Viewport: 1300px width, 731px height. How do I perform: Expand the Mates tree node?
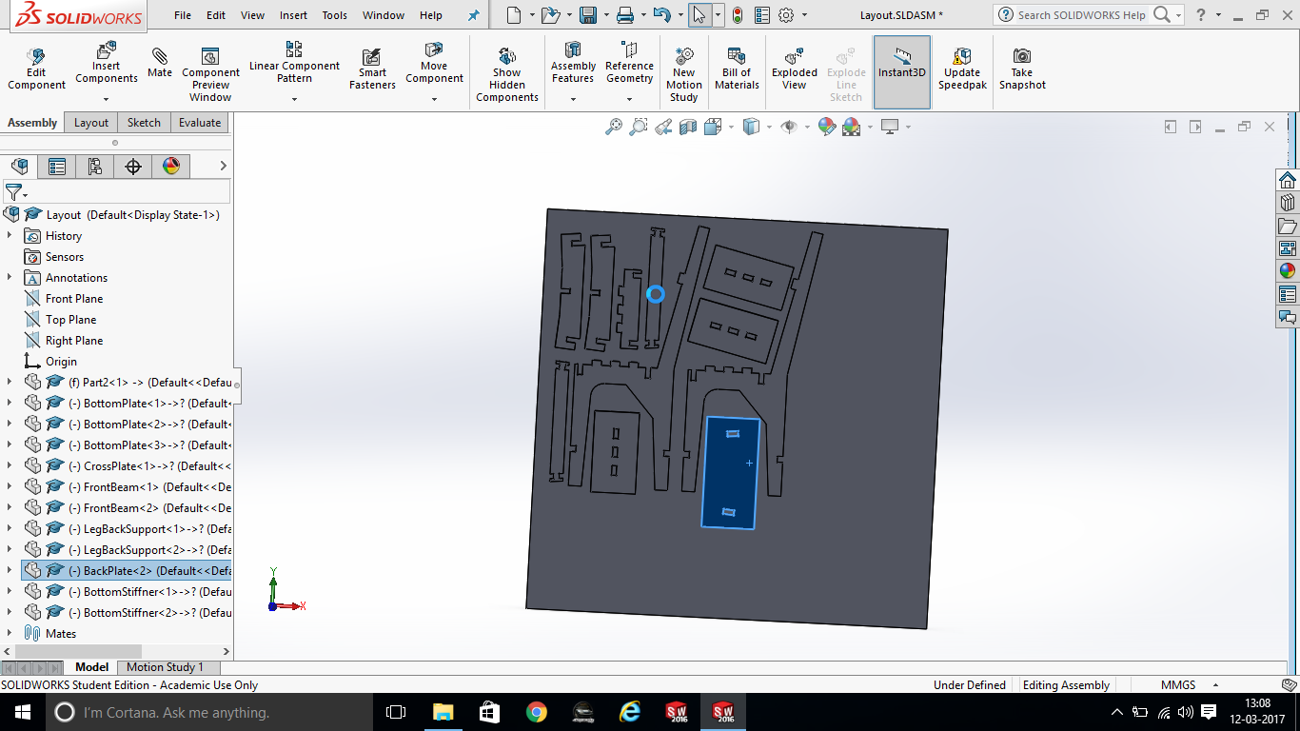coord(10,633)
